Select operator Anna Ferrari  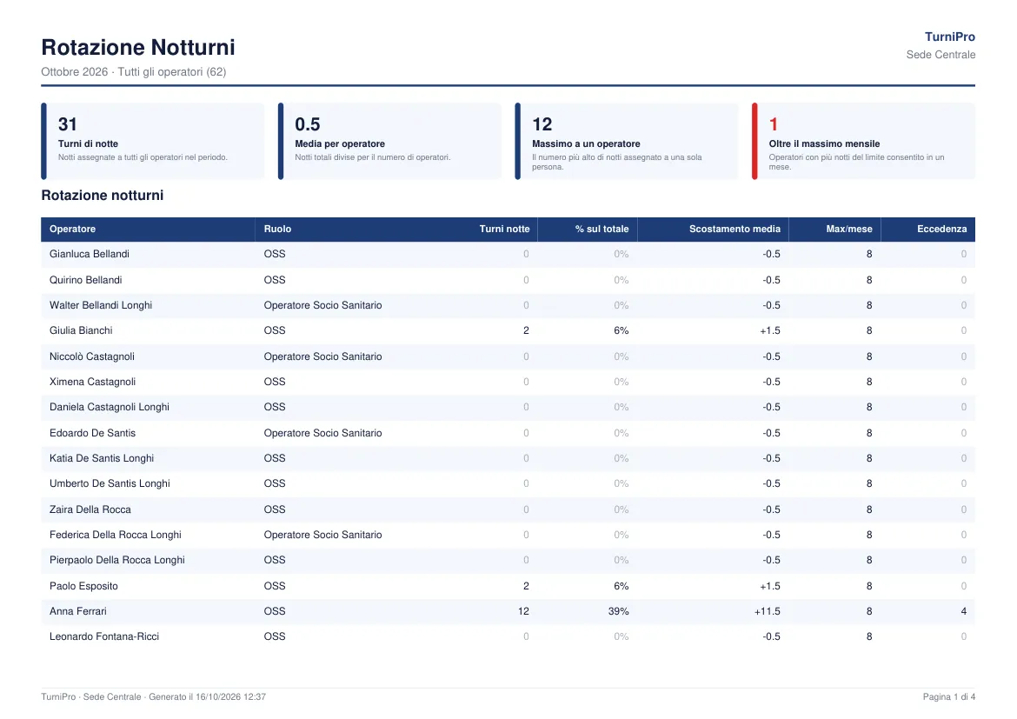pyautogui.click(x=78, y=611)
